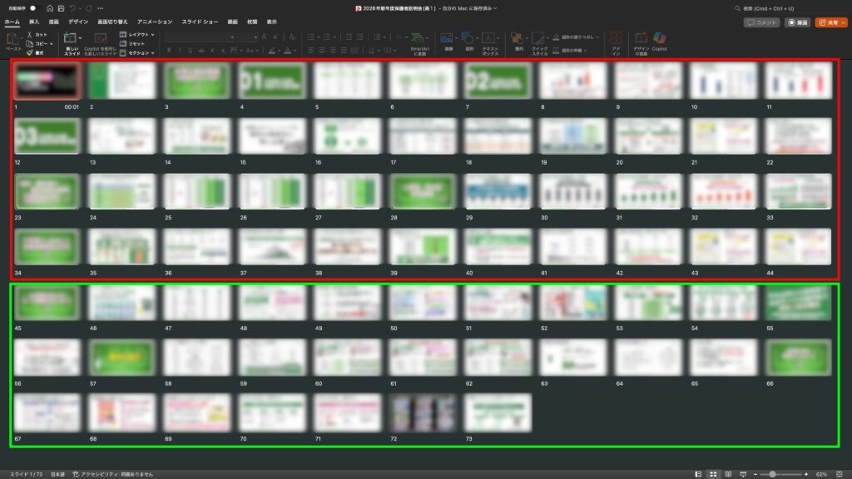Screen dimensions: 852x479
Task: Start slideshow from status bar icon
Action: pos(742,473)
